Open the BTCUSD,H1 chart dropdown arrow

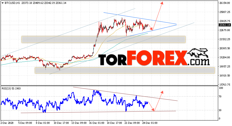pos(3,3)
